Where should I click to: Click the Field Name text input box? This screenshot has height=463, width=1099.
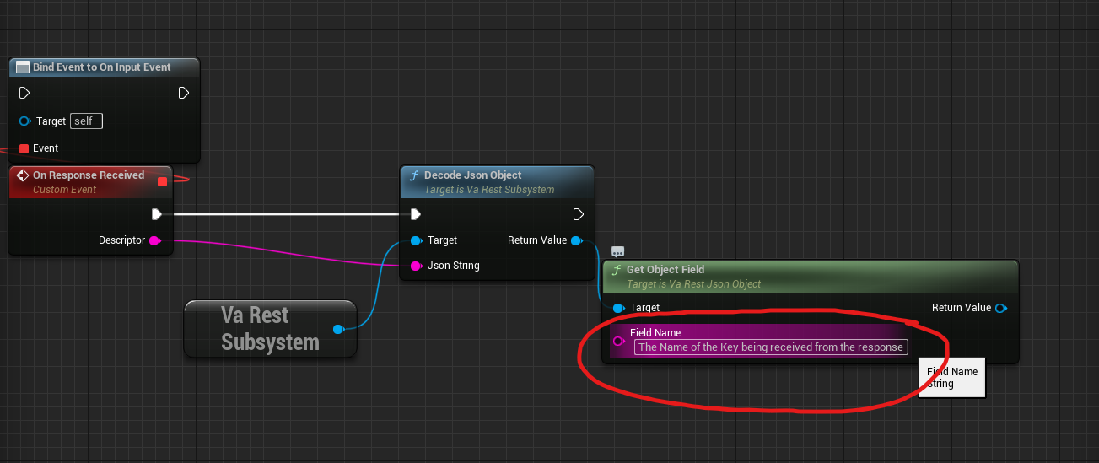(770, 347)
